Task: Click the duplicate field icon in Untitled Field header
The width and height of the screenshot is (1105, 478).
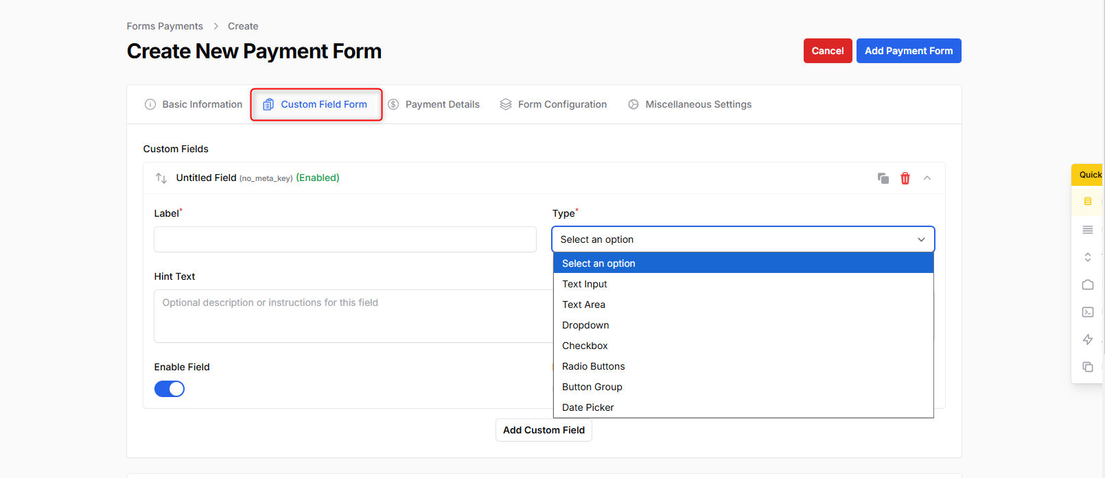Action: pos(883,178)
